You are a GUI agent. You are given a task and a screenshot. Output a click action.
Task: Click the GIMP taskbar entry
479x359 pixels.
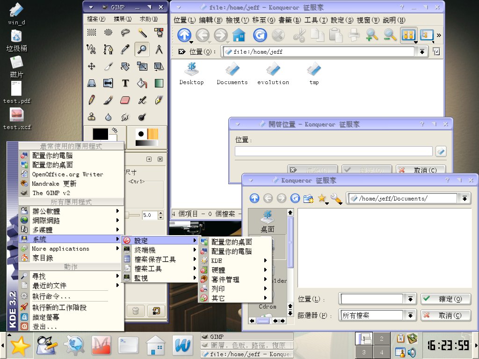click(x=247, y=337)
